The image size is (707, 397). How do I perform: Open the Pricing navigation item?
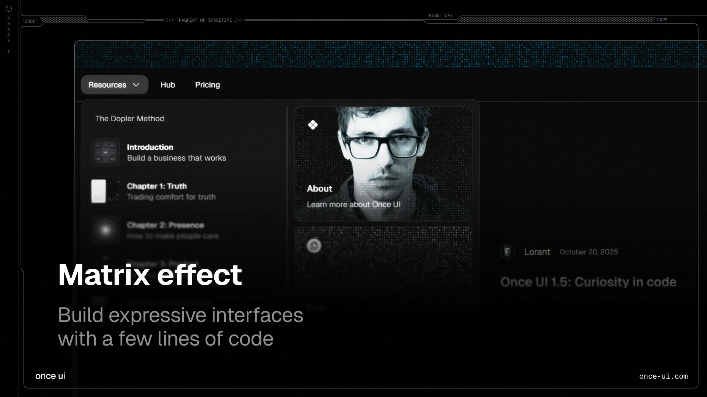pyautogui.click(x=207, y=85)
